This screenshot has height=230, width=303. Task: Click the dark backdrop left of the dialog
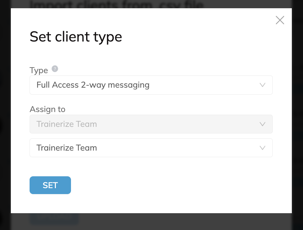[5, 115]
